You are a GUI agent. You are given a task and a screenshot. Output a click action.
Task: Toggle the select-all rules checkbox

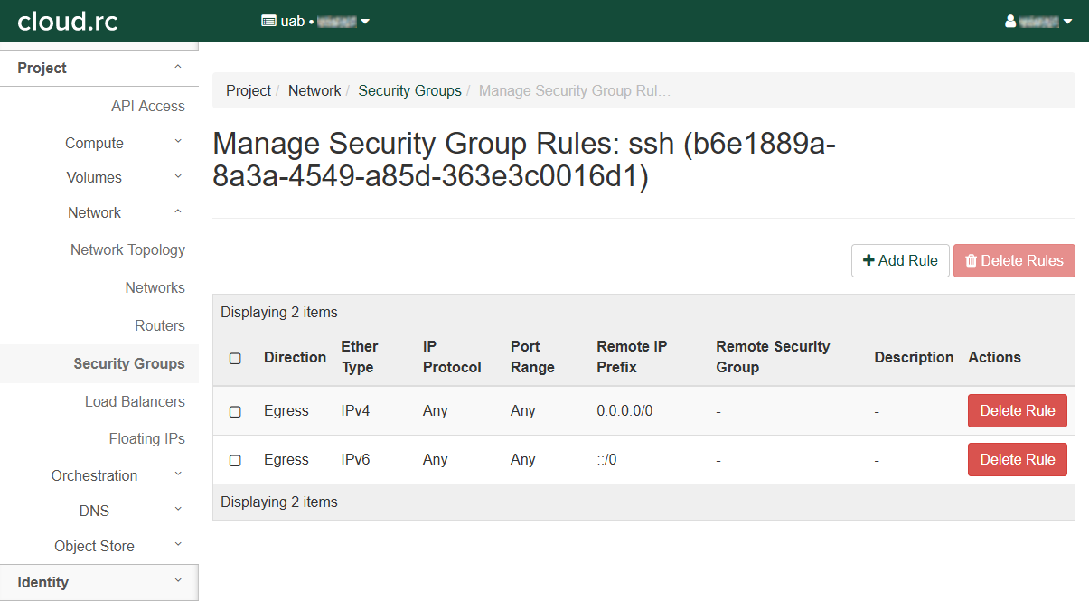(x=235, y=358)
